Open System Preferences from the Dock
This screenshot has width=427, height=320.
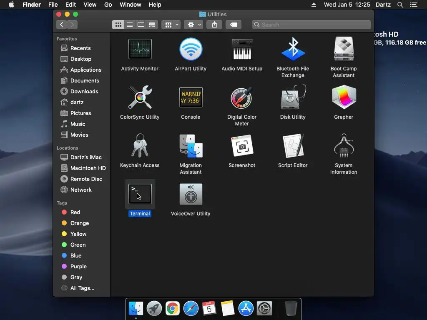264,309
